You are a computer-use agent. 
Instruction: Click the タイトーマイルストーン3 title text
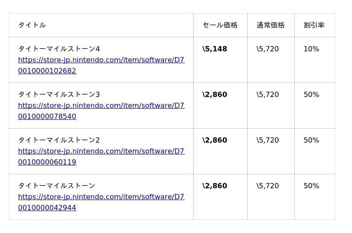click(59, 95)
